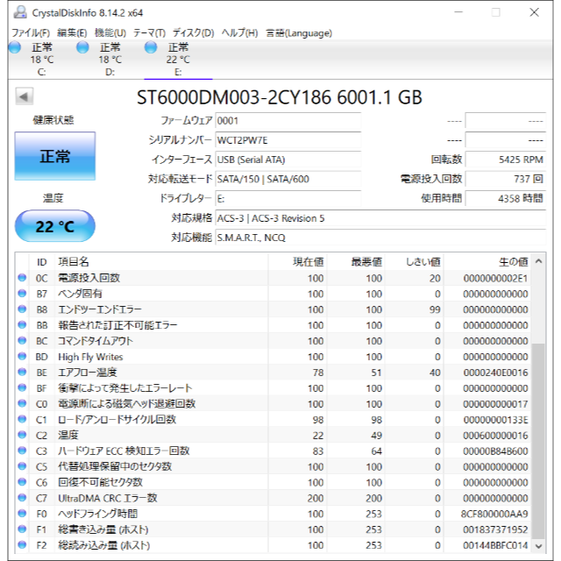Click status dot for row C5

pyautogui.click(x=22, y=466)
